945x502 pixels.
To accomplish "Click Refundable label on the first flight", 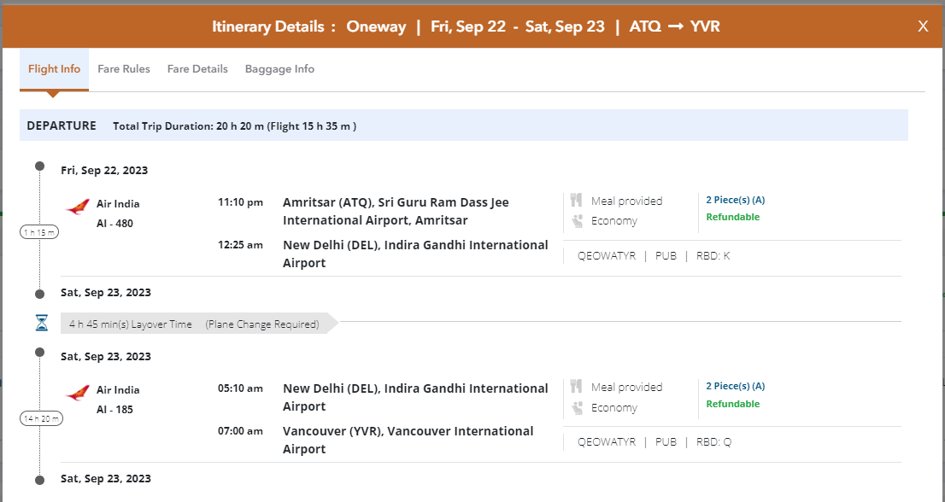I will 732,217.
